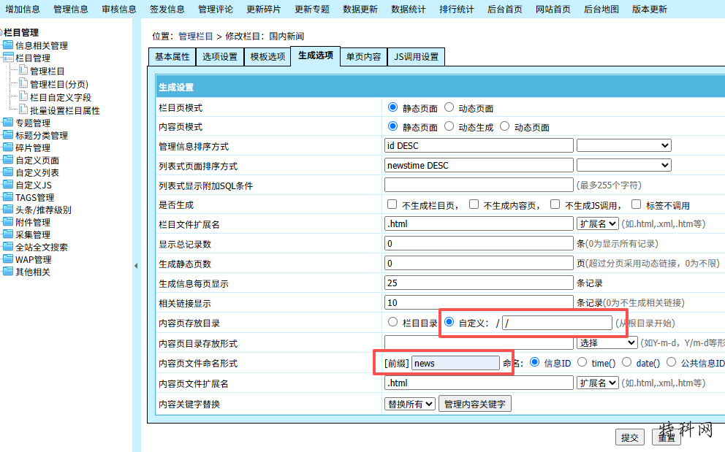The width and height of the screenshot is (725, 452).
Task: Switch to the JS调用设置 tab
Action: [416, 57]
